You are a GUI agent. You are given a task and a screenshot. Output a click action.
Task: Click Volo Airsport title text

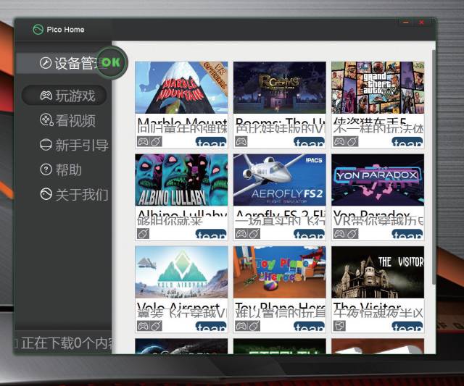point(178,306)
